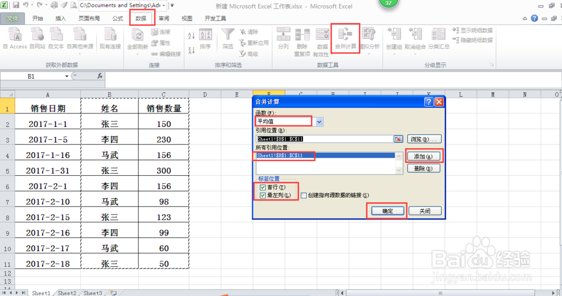Open the Sort (排序) dialog
The width and height of the screenshot is (562, 296).
pyautogui.click(x=205, y=39)
